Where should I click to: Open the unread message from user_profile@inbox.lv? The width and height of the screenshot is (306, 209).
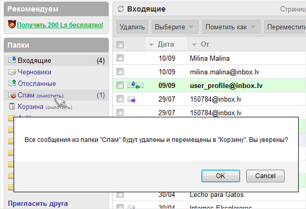coord(226,85)
